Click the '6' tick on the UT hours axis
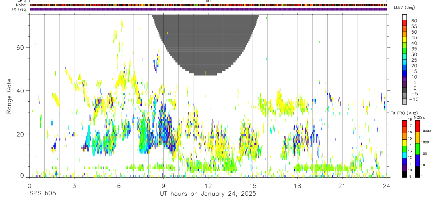 119,185
